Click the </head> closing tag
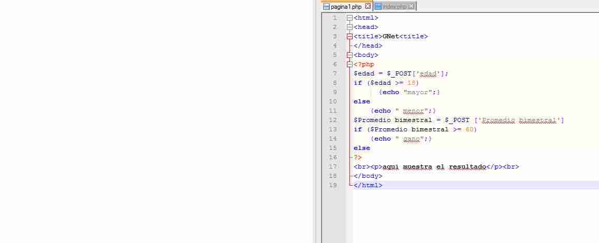 pyautogui.click(x=368, y=46)
